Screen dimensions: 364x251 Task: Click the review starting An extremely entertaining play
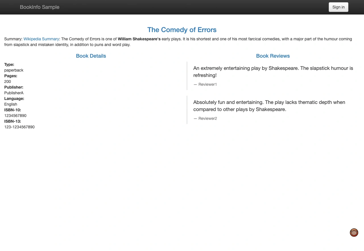coord(273,72)
